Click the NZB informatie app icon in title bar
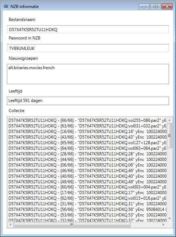 pyautogui.click(x=6, y=6)
